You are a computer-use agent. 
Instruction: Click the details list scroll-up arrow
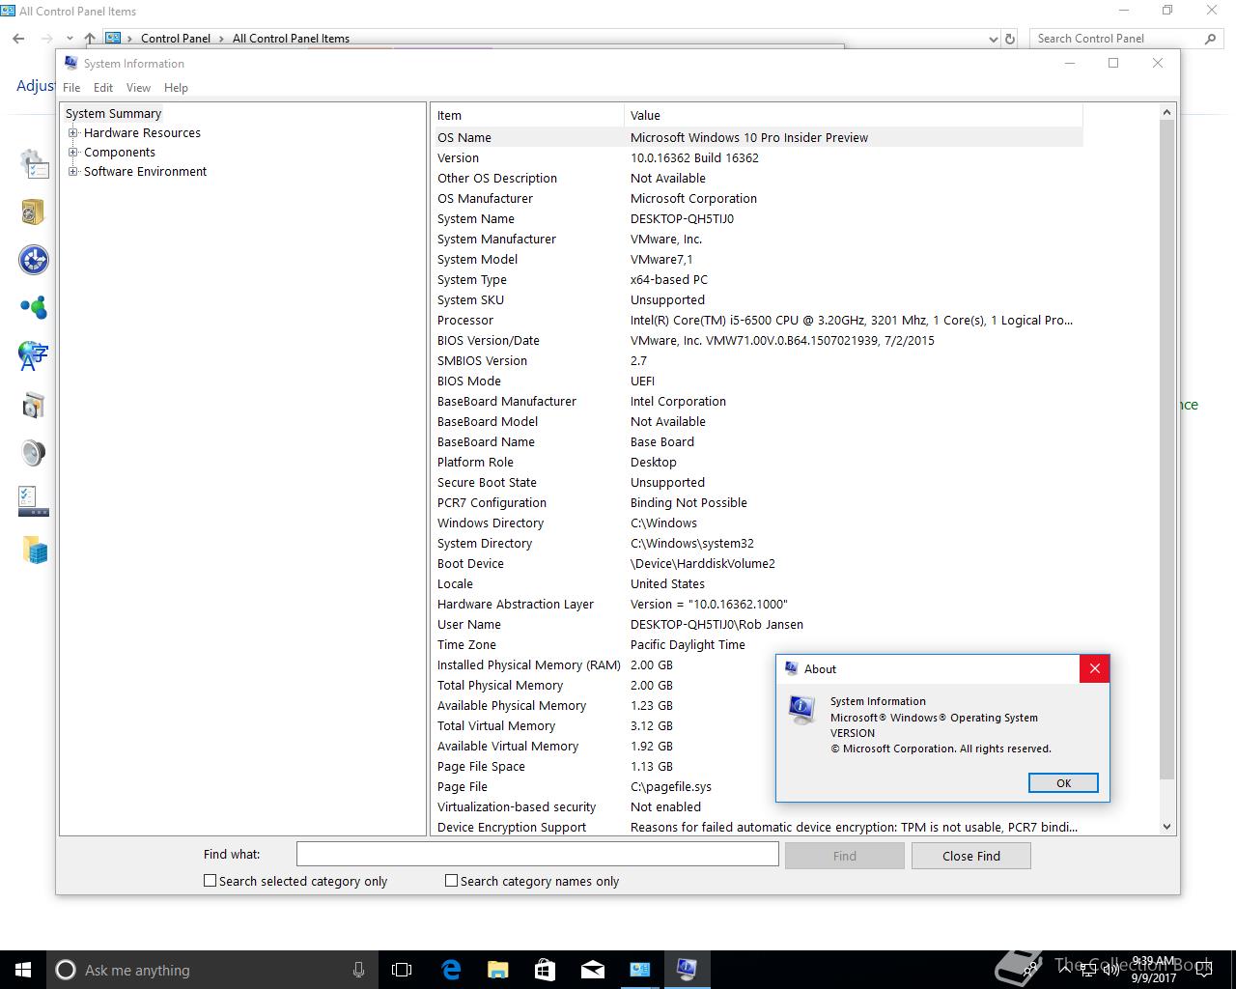click(1166, 112)
